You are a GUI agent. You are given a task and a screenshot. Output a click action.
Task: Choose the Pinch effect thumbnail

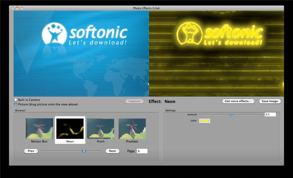101,129
